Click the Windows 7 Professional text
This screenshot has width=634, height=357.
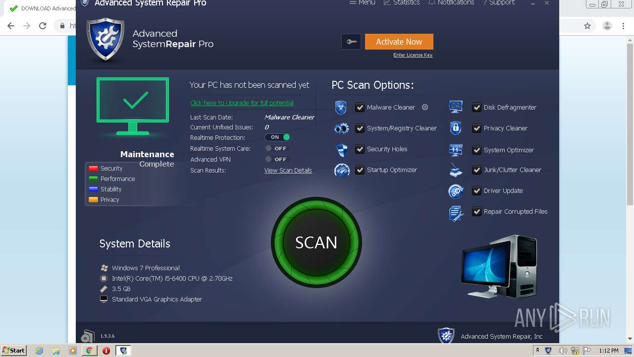(x=146, y=268)
